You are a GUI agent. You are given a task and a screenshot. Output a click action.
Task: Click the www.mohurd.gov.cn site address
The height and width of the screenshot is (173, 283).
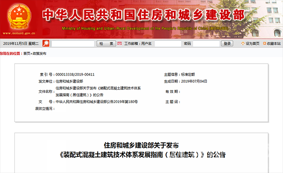click(x=19, y=33)
